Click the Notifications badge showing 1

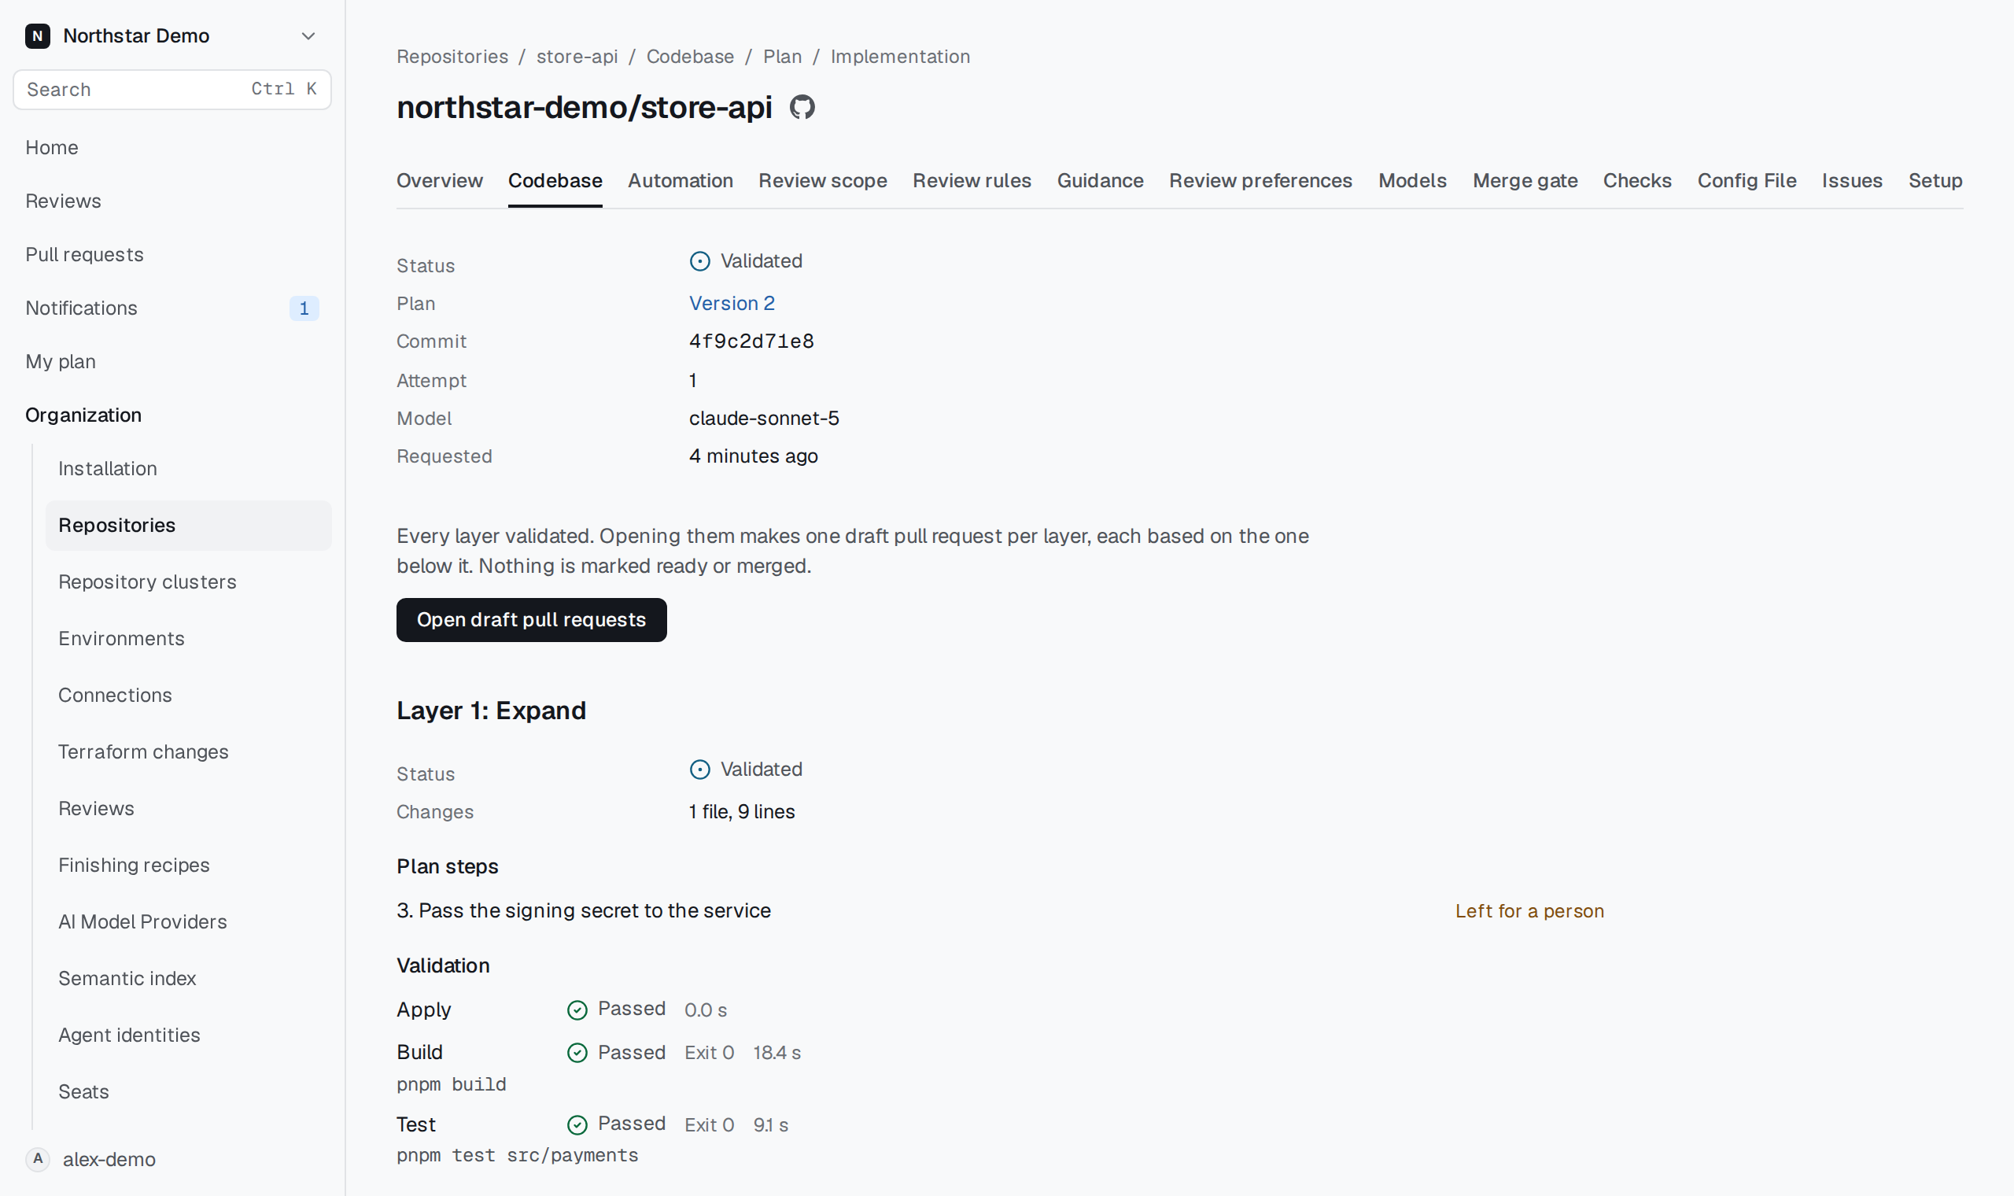tap(304, 308)
